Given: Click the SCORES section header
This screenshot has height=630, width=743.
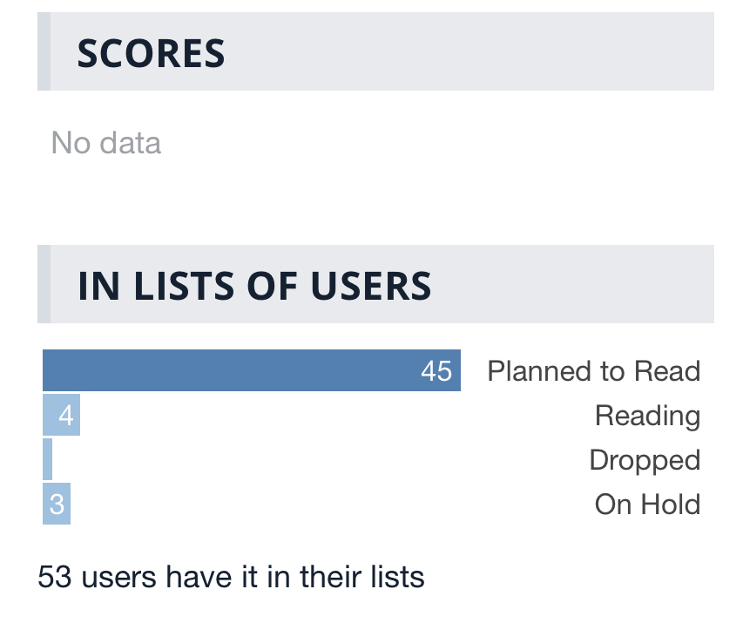Looking at the screenshot, I should click(x=151, y=53).
